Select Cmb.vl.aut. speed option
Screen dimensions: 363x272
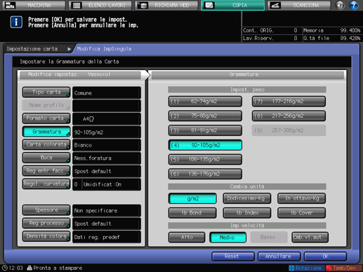(310, 238)
